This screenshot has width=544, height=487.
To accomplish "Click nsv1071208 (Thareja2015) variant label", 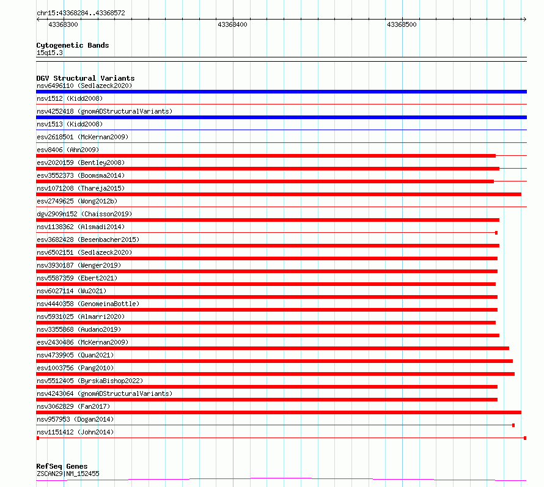I will [81, 188].
